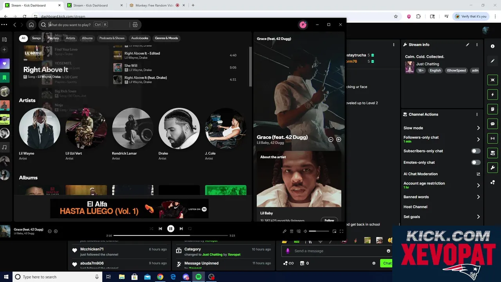Image resolution: width=501 pixels, height=282 pixels.
Task: Open Spotify queue icon
Action: coord(292,231)
